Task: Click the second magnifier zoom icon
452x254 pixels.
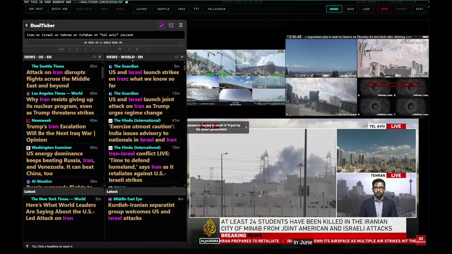Action: [77, 49]
